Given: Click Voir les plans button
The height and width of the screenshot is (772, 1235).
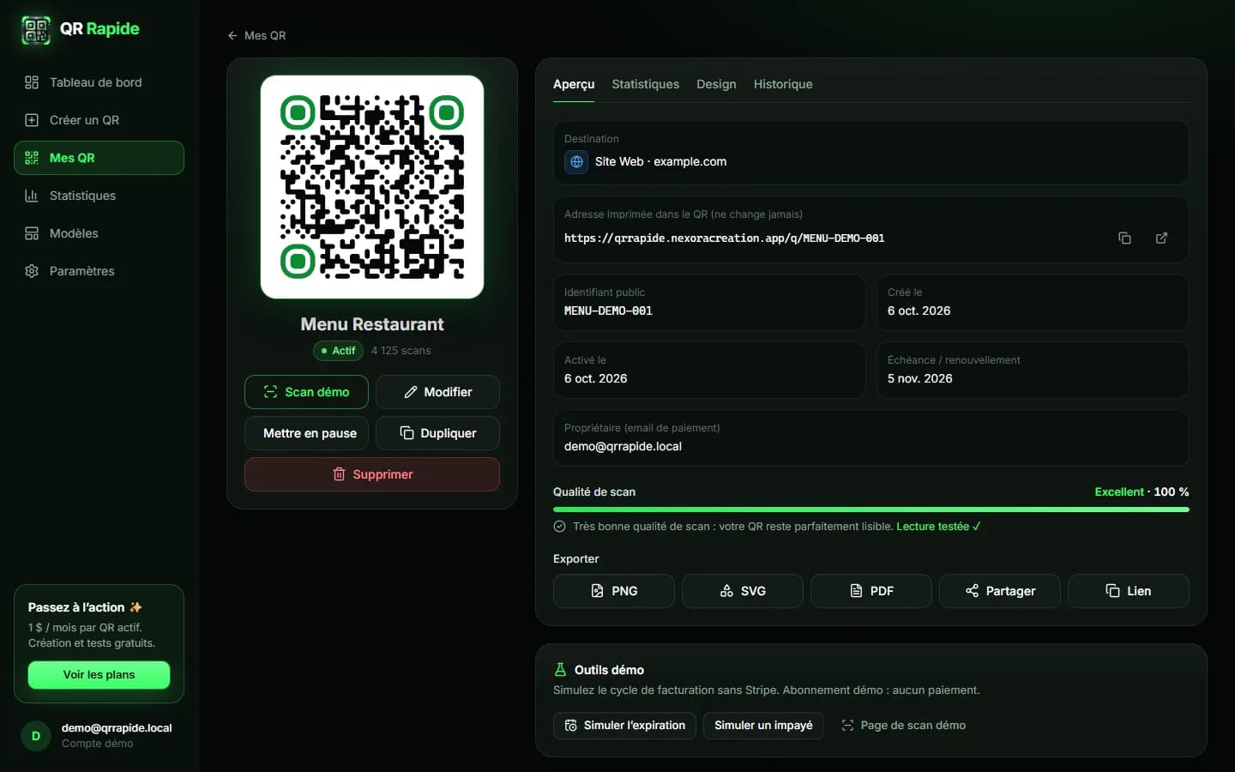Looking at the screenshot, I should 99,675.
